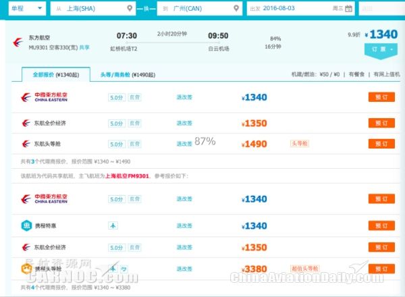The image size is (405, 297).
Task: Click 退改签 in second China Eastern ¥1340 row
Action: [184, 199]
